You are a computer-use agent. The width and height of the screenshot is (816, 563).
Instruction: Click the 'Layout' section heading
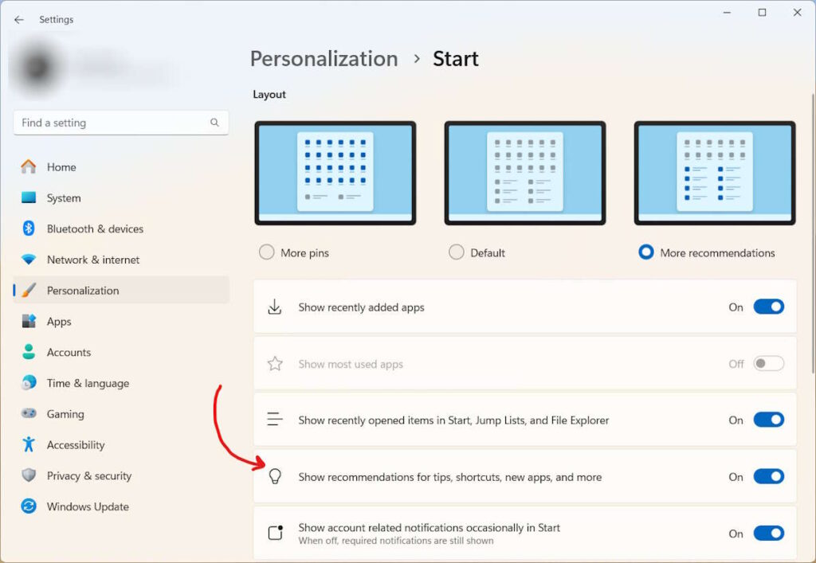(x=269, y=94)
